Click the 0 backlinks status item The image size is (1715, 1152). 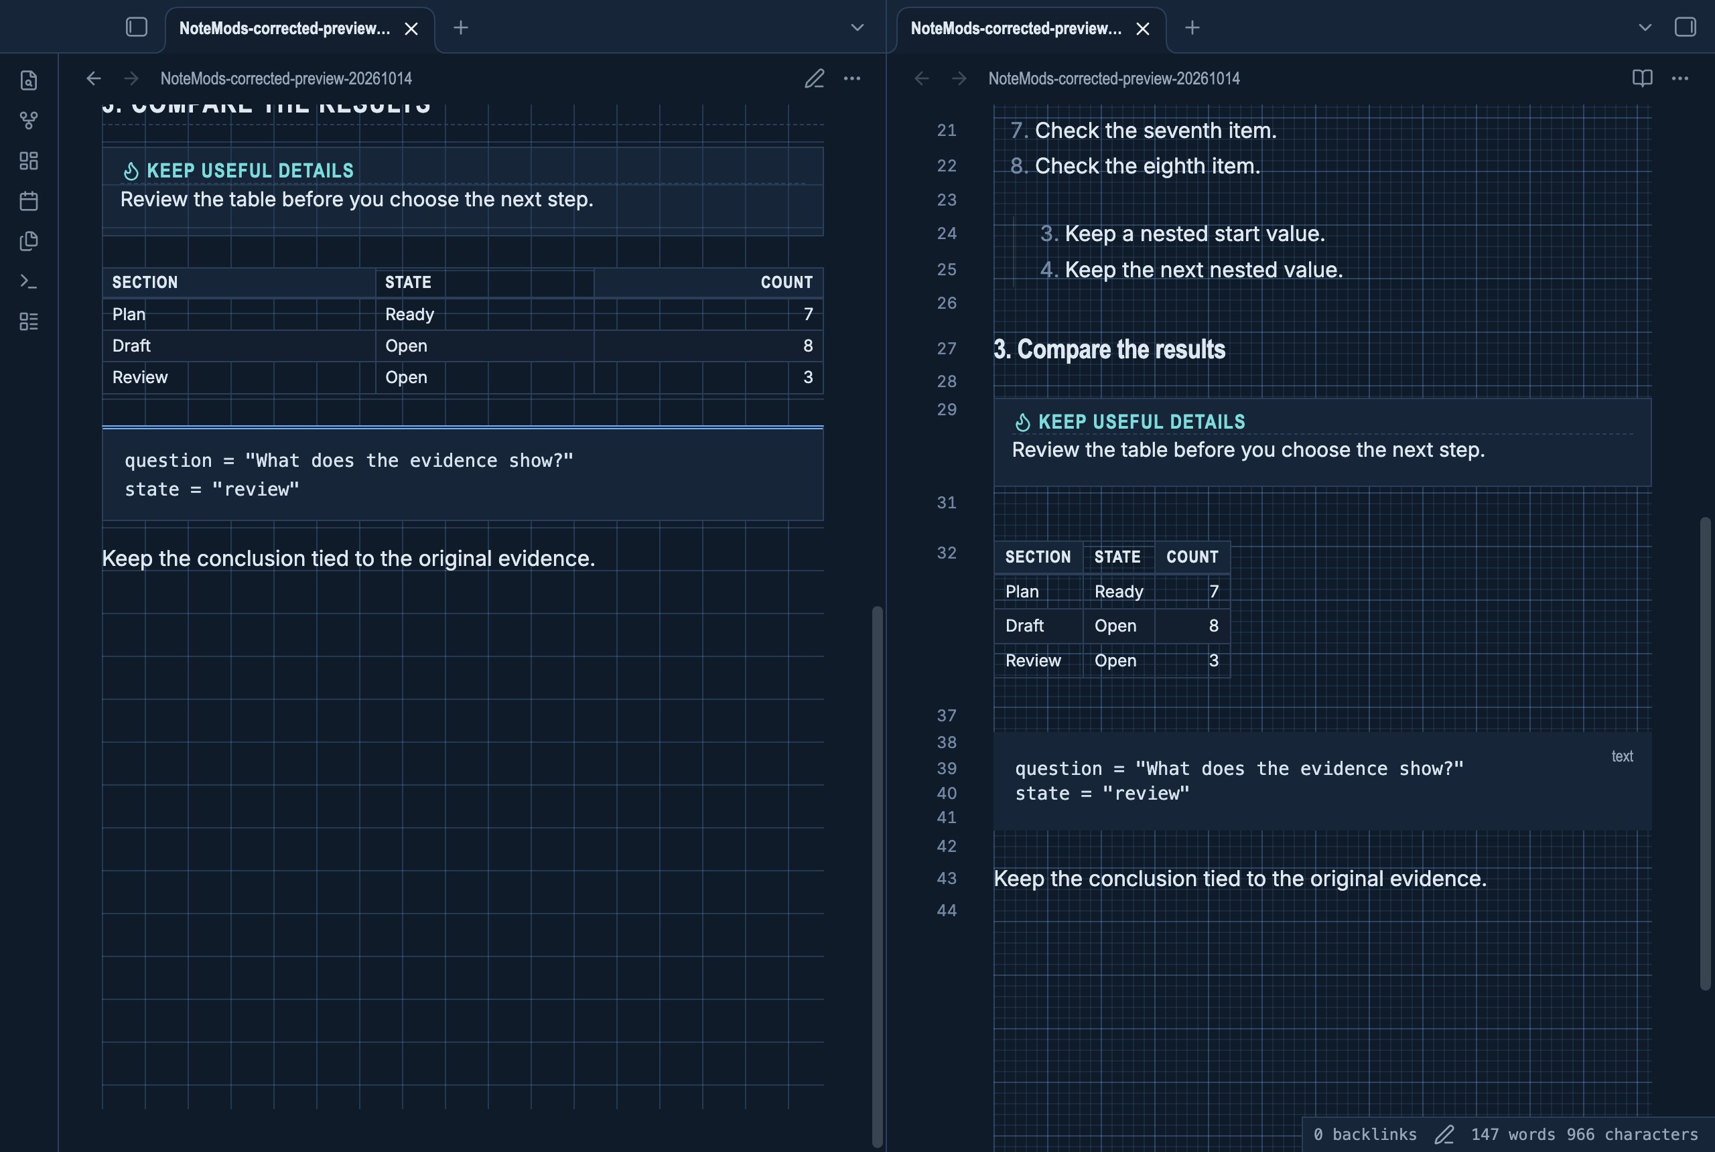[1365, 1135]
